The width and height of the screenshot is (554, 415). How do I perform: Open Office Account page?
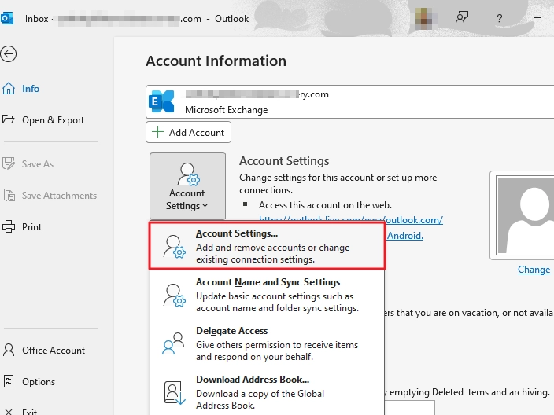point(54,350)
